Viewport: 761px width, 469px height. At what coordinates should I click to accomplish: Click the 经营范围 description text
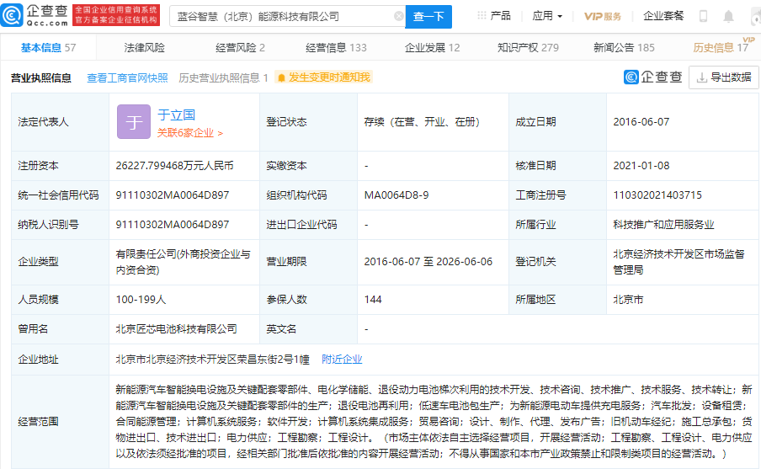coord(434,421)
